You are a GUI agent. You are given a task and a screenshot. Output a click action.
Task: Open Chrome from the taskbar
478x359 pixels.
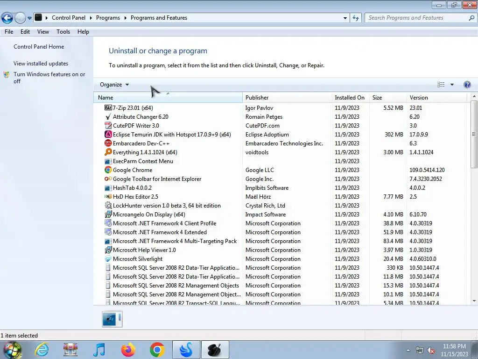pos(157,350)
